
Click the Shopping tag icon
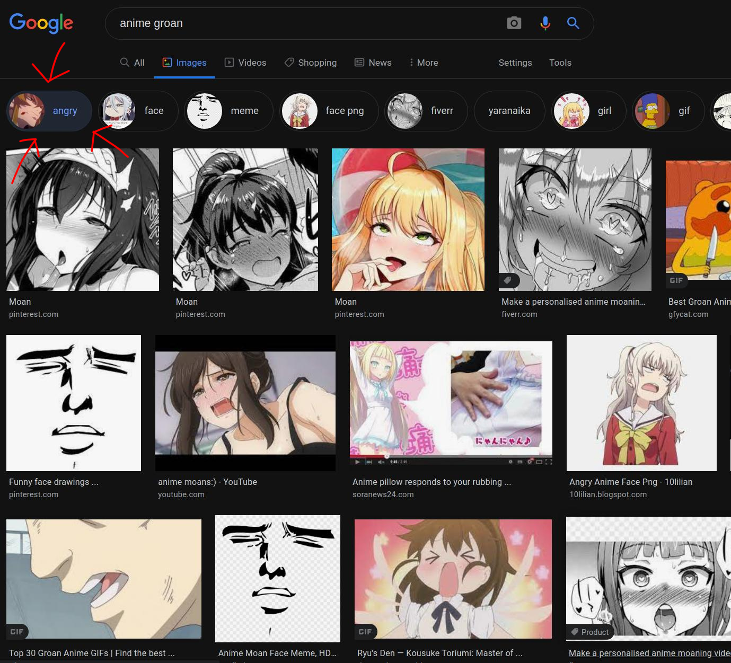289,62
